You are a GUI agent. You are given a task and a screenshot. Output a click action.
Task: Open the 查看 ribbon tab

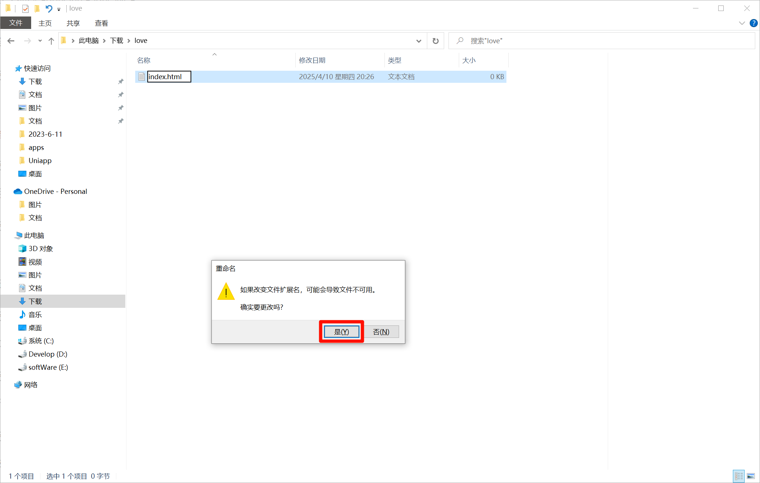tap(101, 23)
